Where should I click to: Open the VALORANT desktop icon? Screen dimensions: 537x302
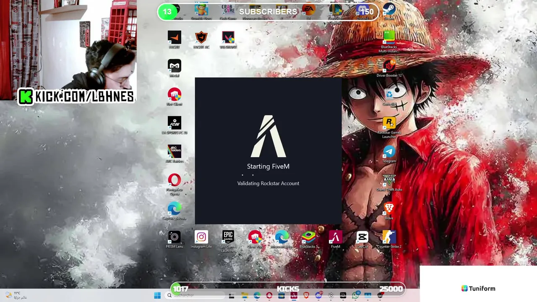tap(228, 40)
